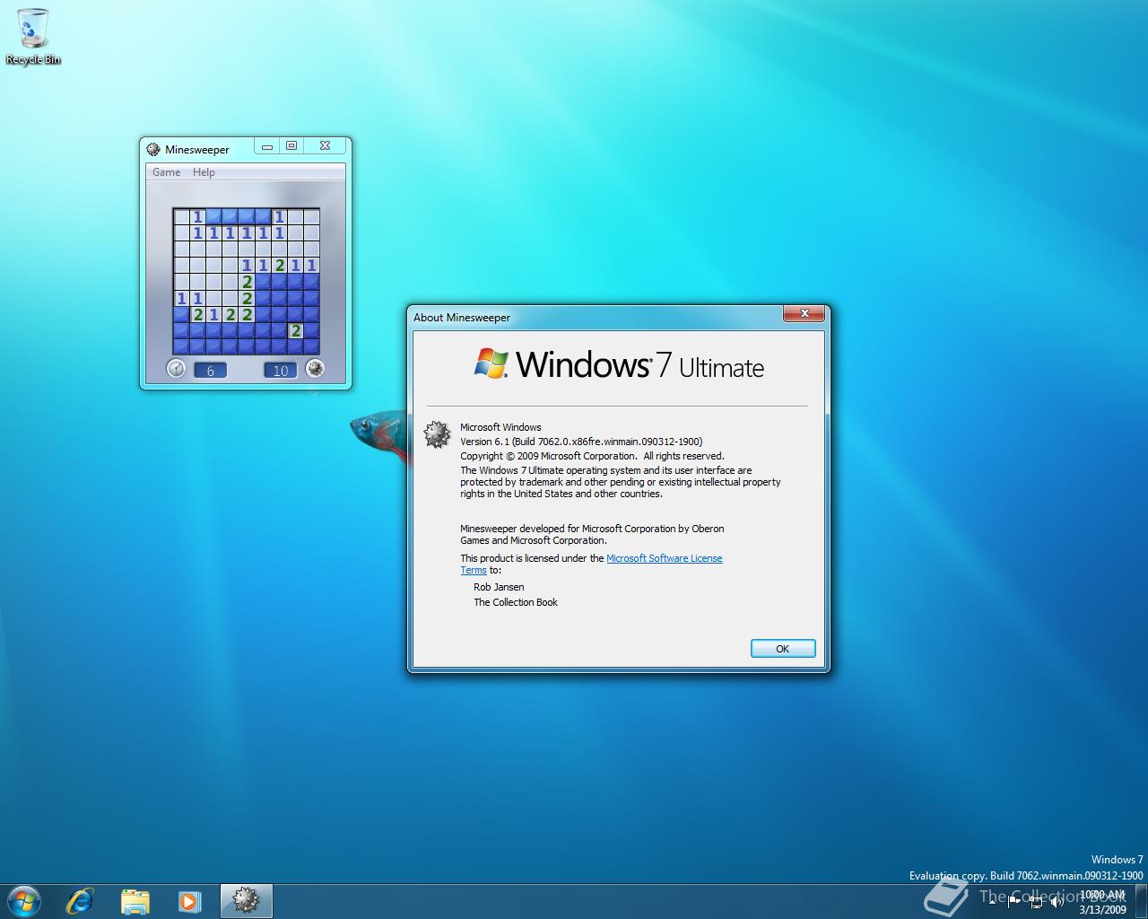Click the Minesweeper title bar mine icon

153,149
